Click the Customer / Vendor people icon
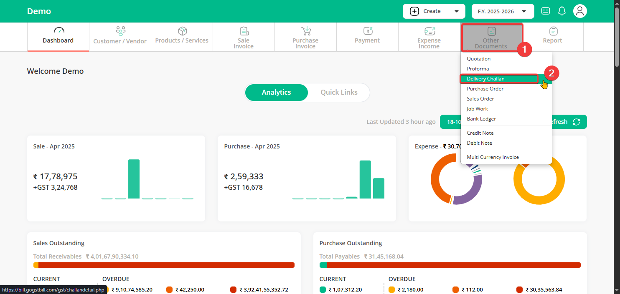Viewport: 620px width, 294px height. [120, 31]
